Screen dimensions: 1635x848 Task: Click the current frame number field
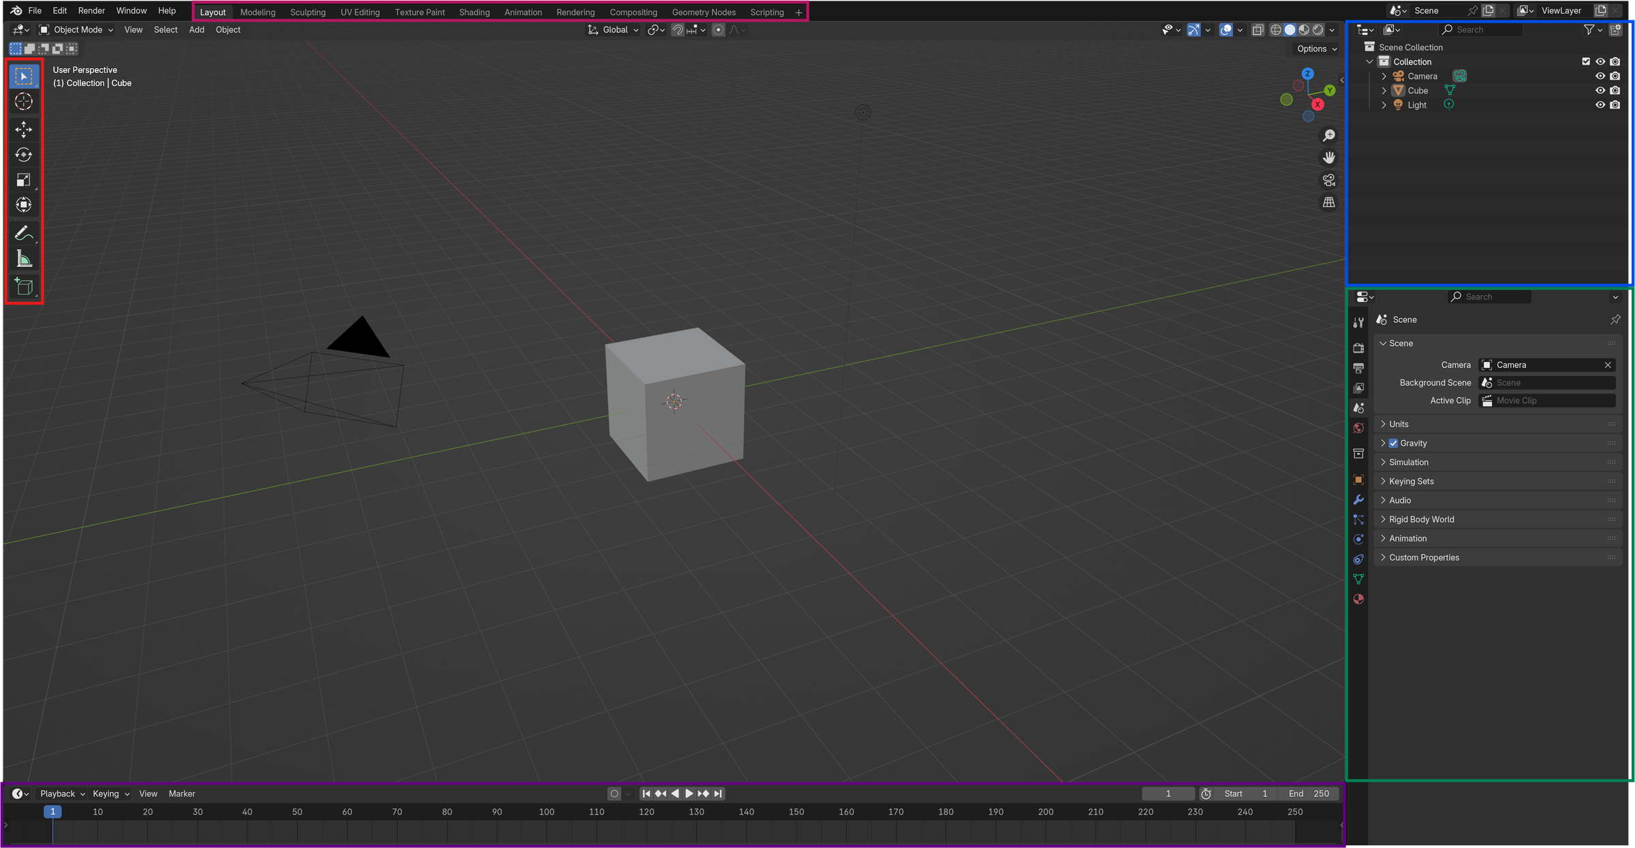pyautogui.click(x=1168, y=794)
